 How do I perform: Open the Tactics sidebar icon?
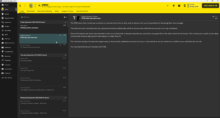[x=3, y=26]
